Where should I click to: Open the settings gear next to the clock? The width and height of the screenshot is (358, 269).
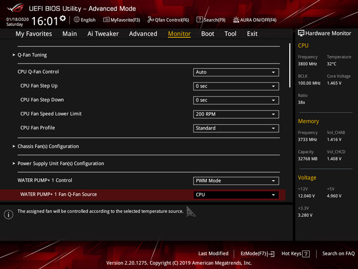63,18
